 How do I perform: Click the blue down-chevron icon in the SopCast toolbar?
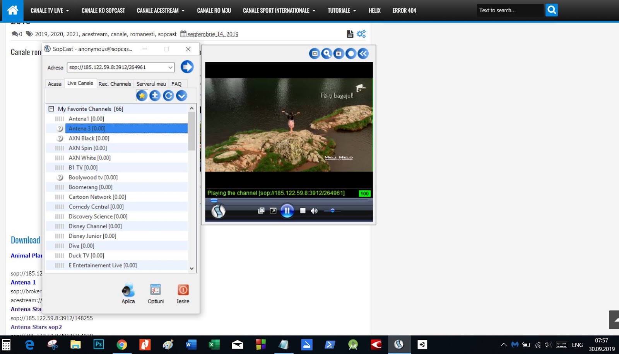coord(181,95)
